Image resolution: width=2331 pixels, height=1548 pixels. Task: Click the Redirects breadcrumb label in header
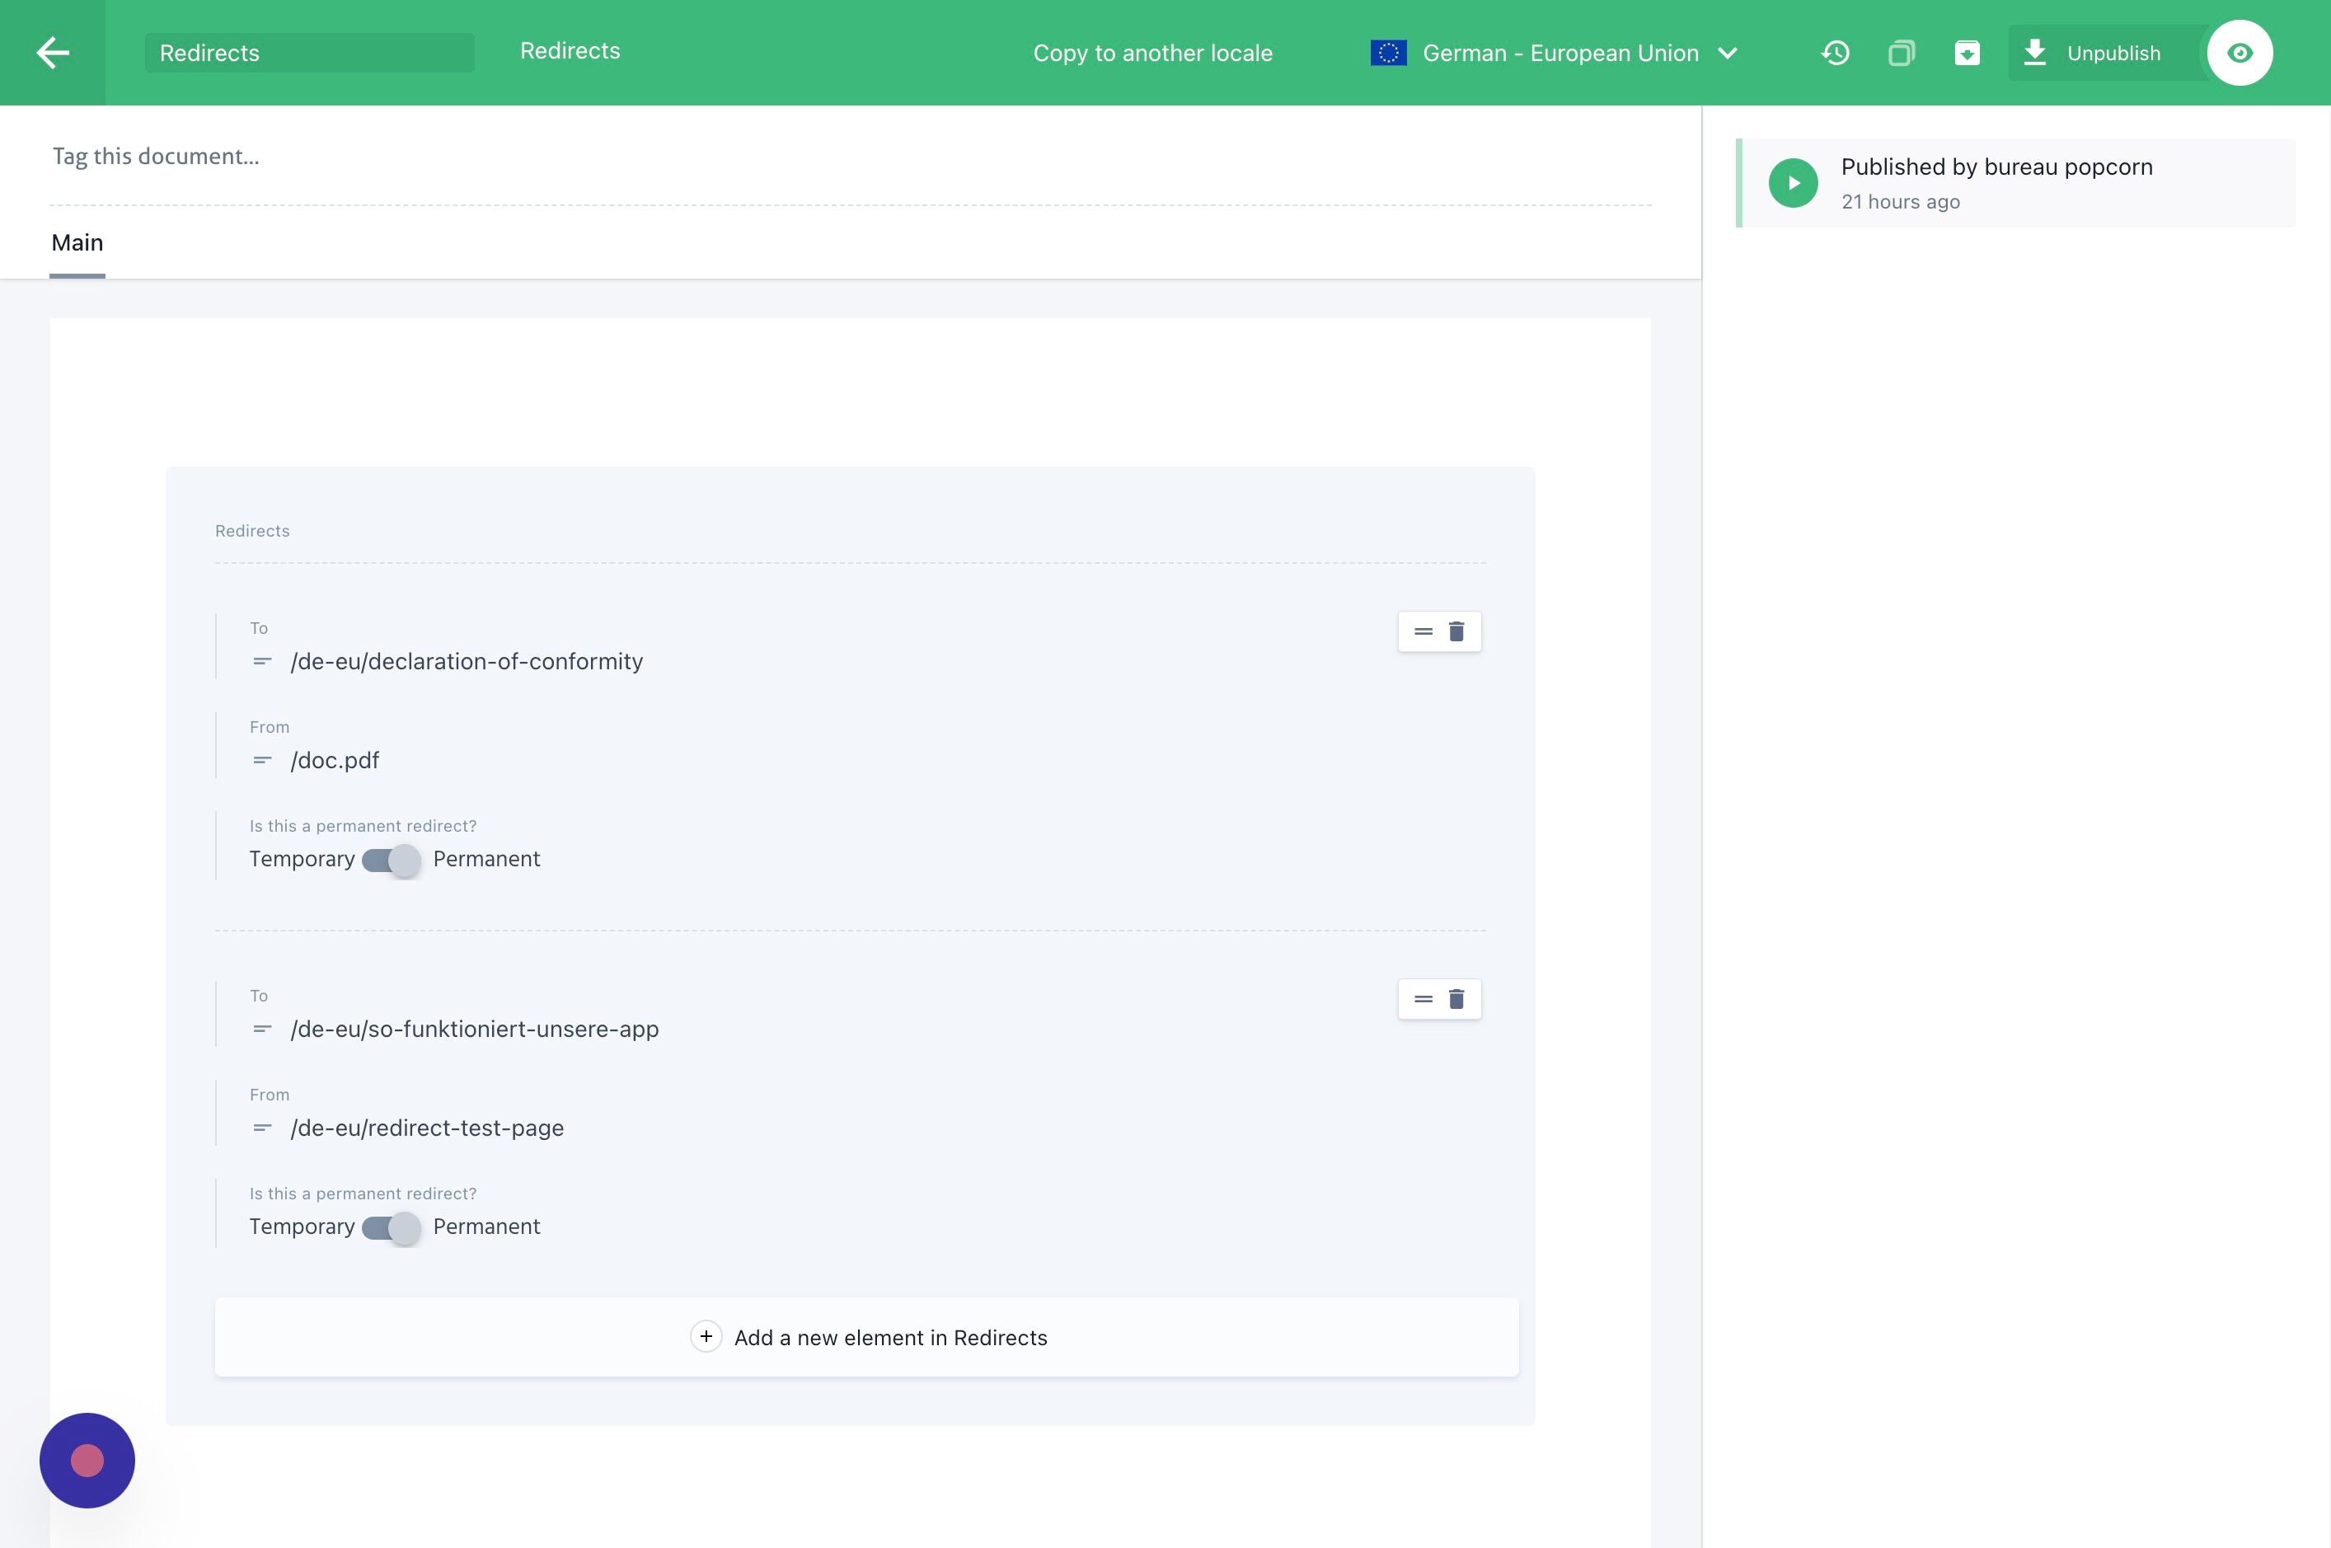click(570, 51)
